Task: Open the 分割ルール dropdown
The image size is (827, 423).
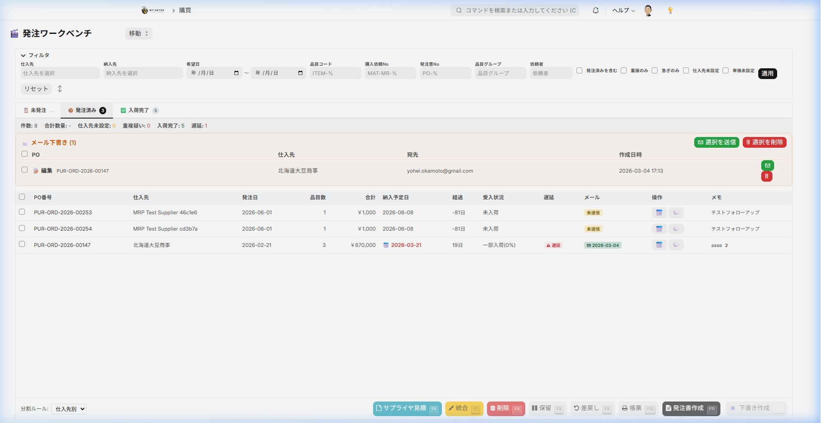Action: click(x=69, y=409)
